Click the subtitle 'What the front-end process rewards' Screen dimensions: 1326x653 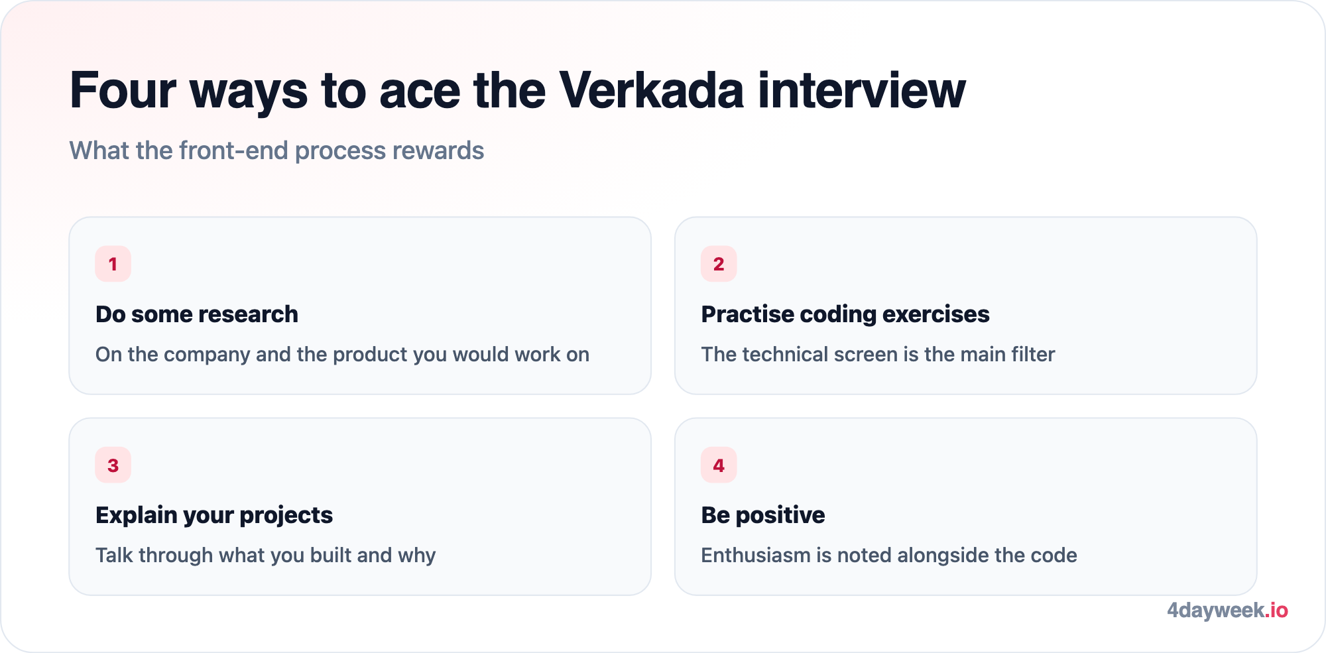tap(277, 150)
